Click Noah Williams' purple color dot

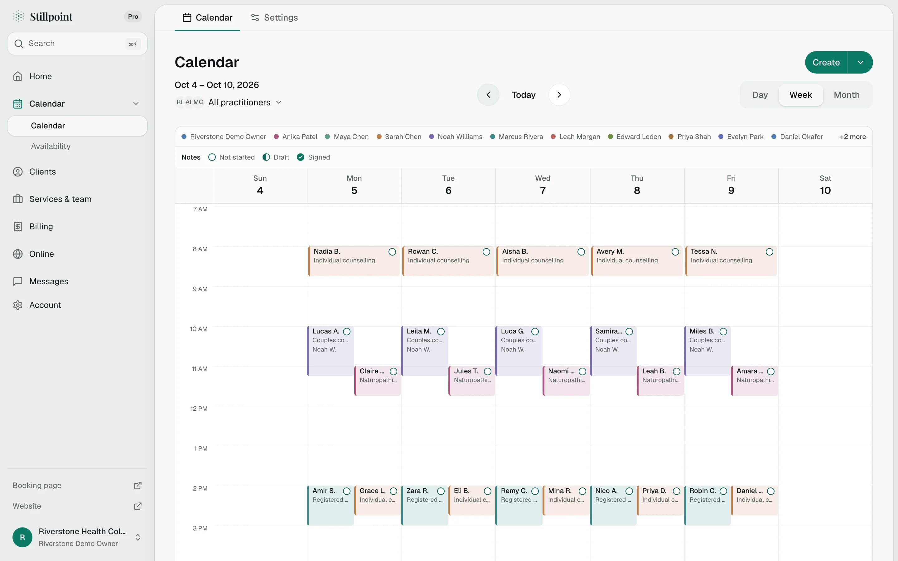[x=432, y=137]
